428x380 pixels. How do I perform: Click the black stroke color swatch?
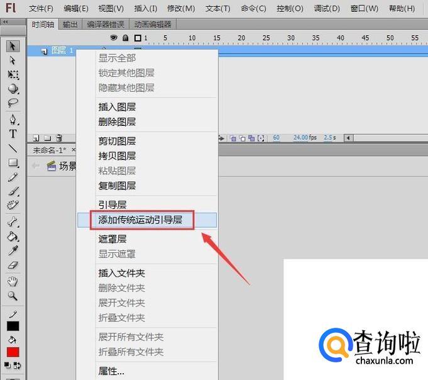[x=13, y=326]
